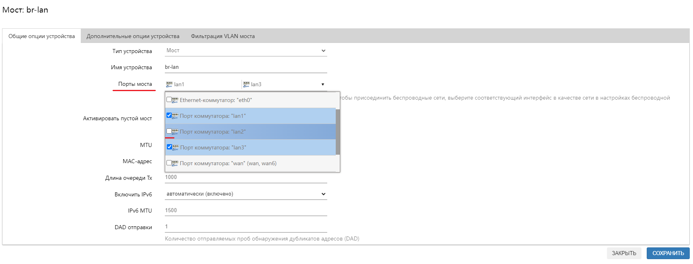This screenshot has width=693, height=264.
Task: Open the Тип устройства dropdown
Action: (x=246, y=51)
